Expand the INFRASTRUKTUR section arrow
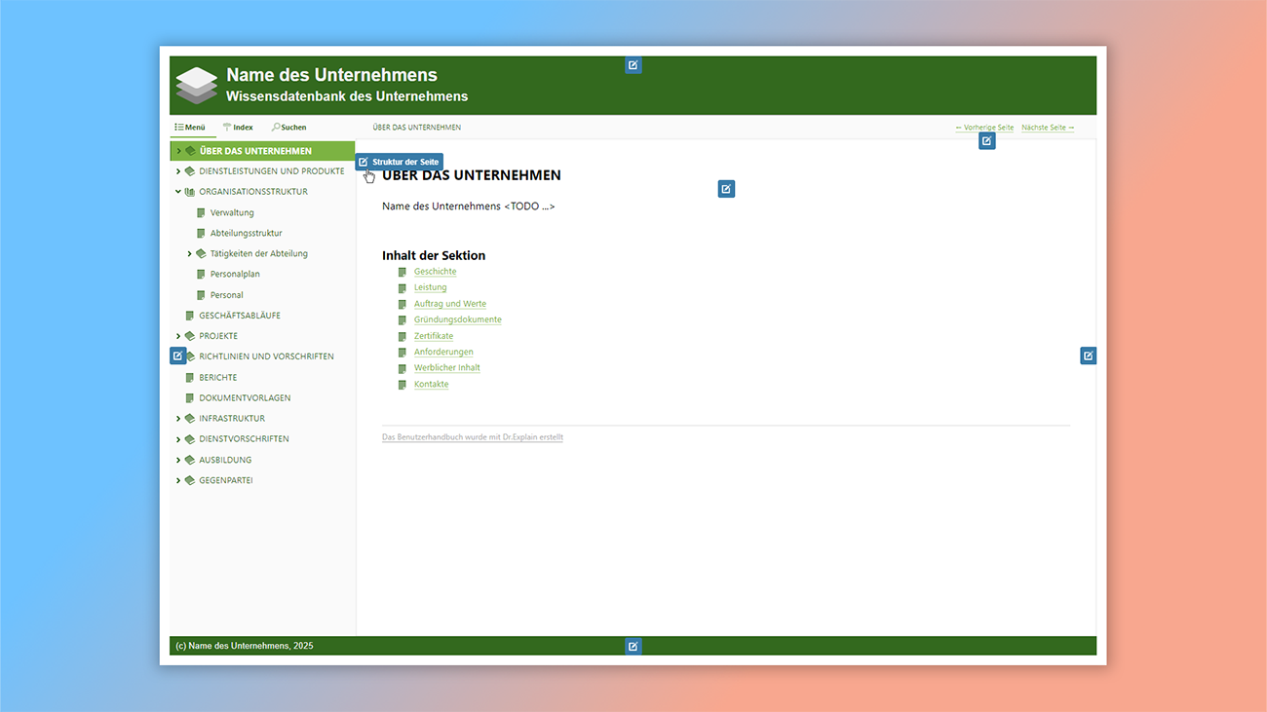1267x712 pixels. click(x=178, y=419)
